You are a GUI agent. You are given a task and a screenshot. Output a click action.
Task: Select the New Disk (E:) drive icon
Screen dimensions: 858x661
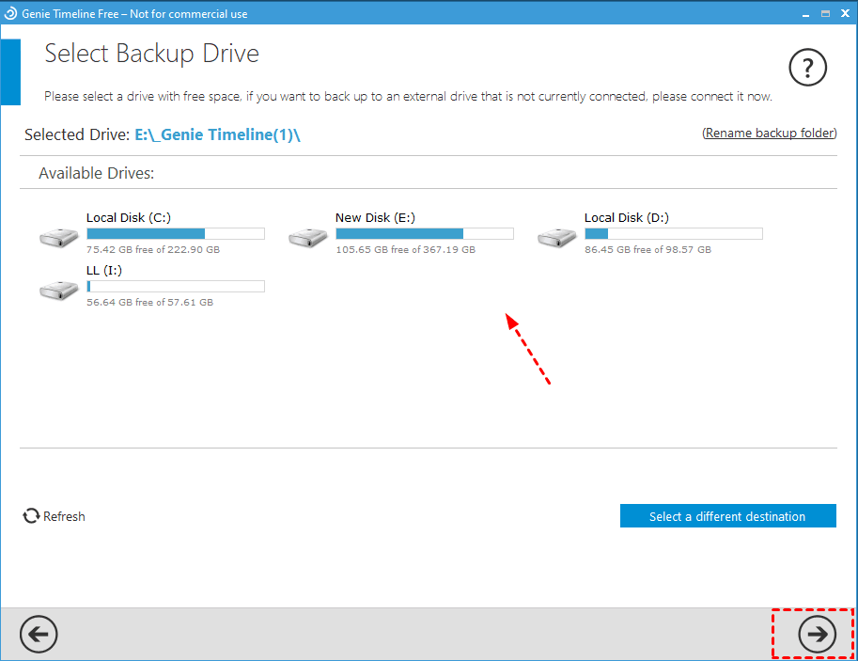coord(307,238)
